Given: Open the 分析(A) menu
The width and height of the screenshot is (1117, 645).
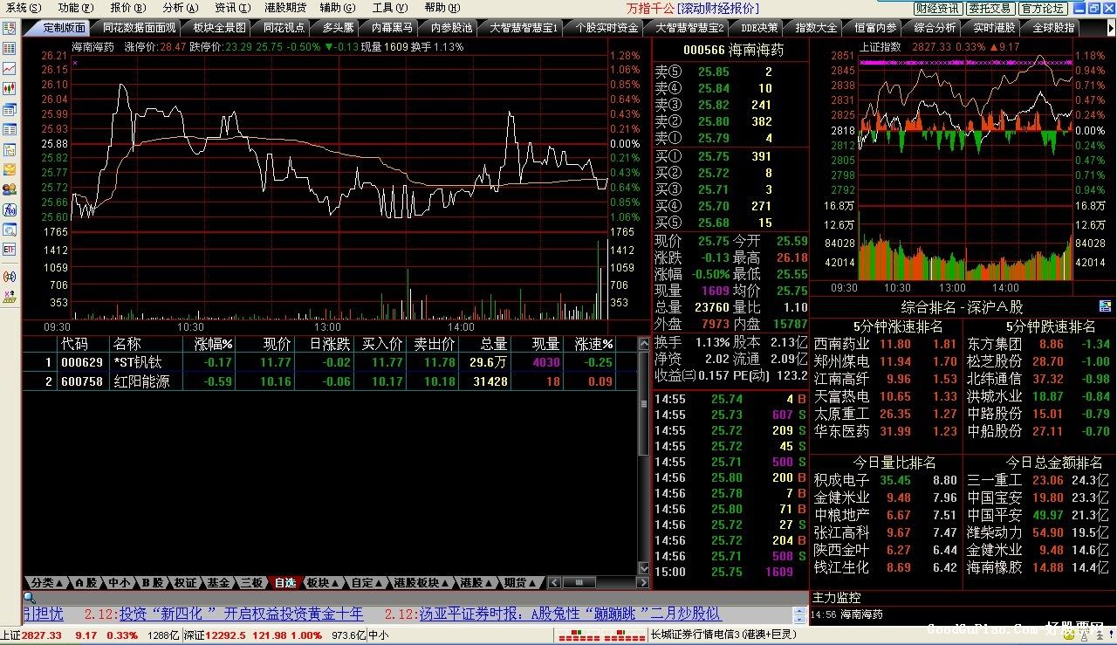Looking at the screenshot, I should [180, 7].
